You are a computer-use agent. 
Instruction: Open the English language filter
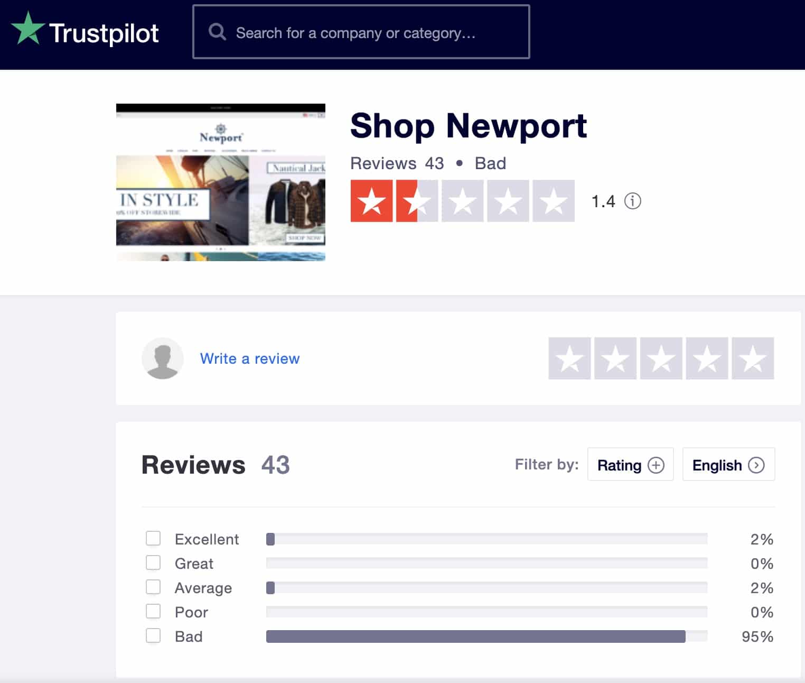[728, 465]
